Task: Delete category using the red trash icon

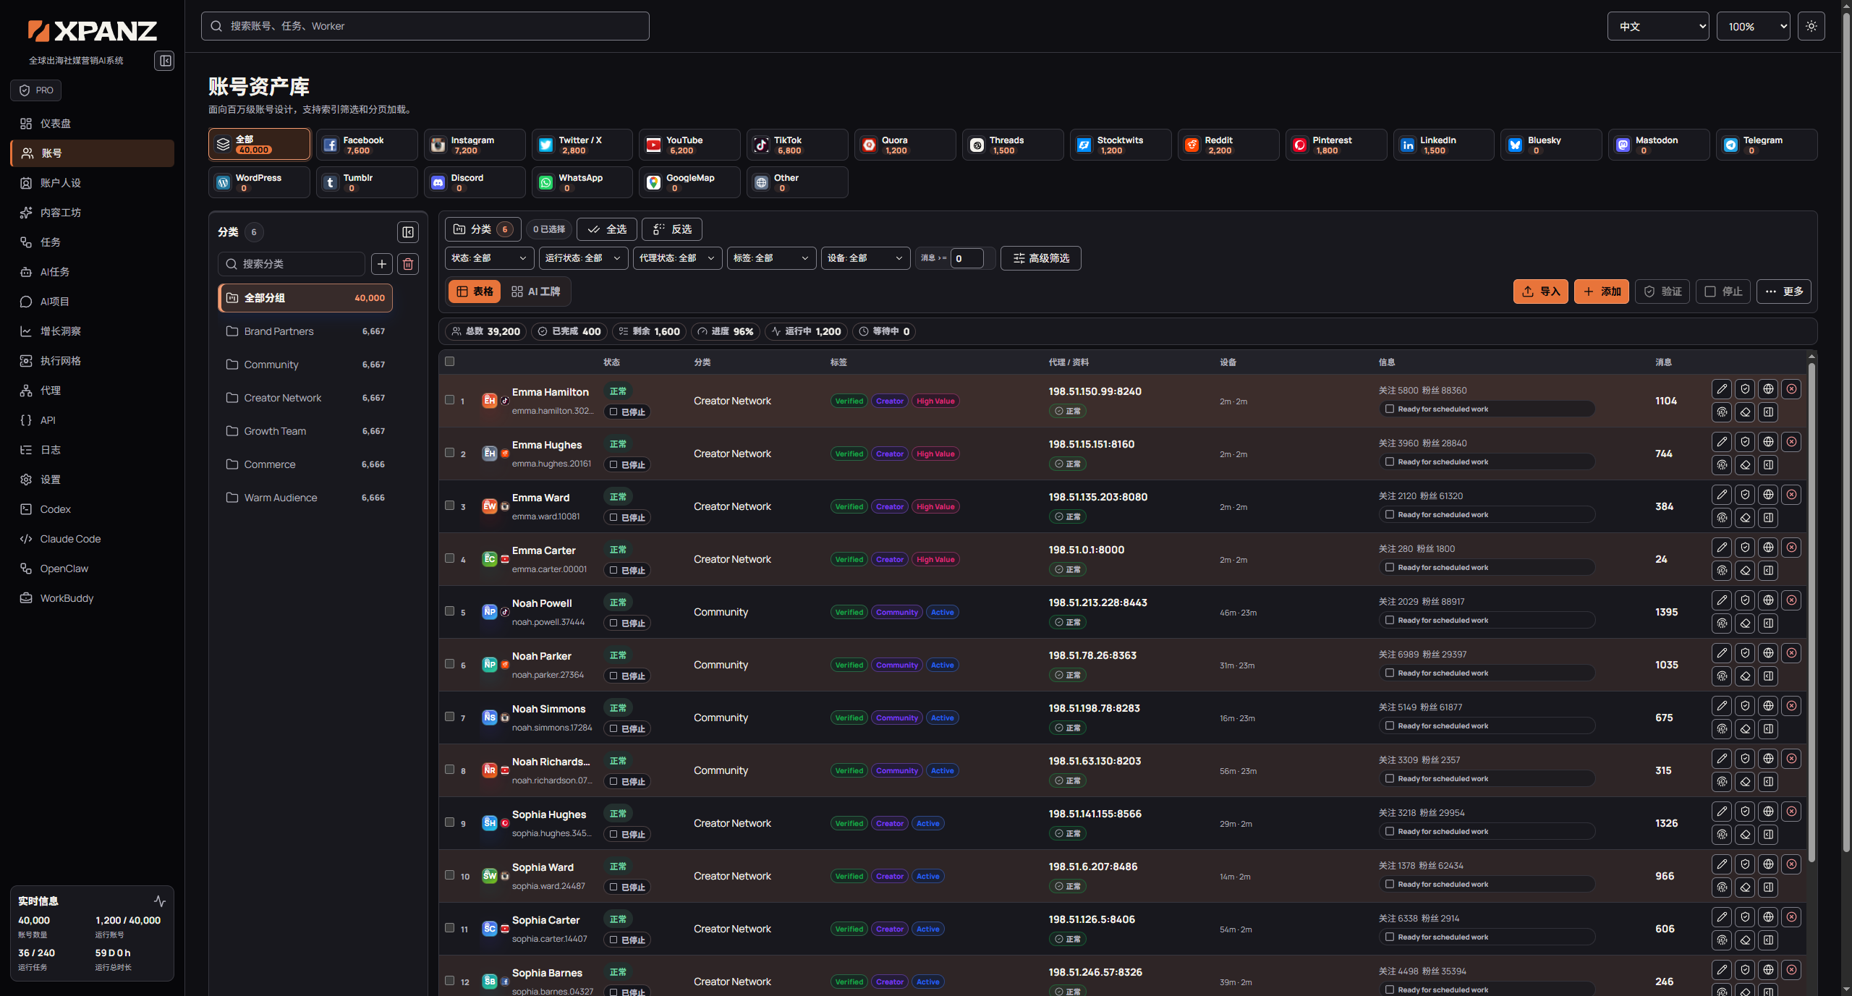Action: (x=408, y=264)
